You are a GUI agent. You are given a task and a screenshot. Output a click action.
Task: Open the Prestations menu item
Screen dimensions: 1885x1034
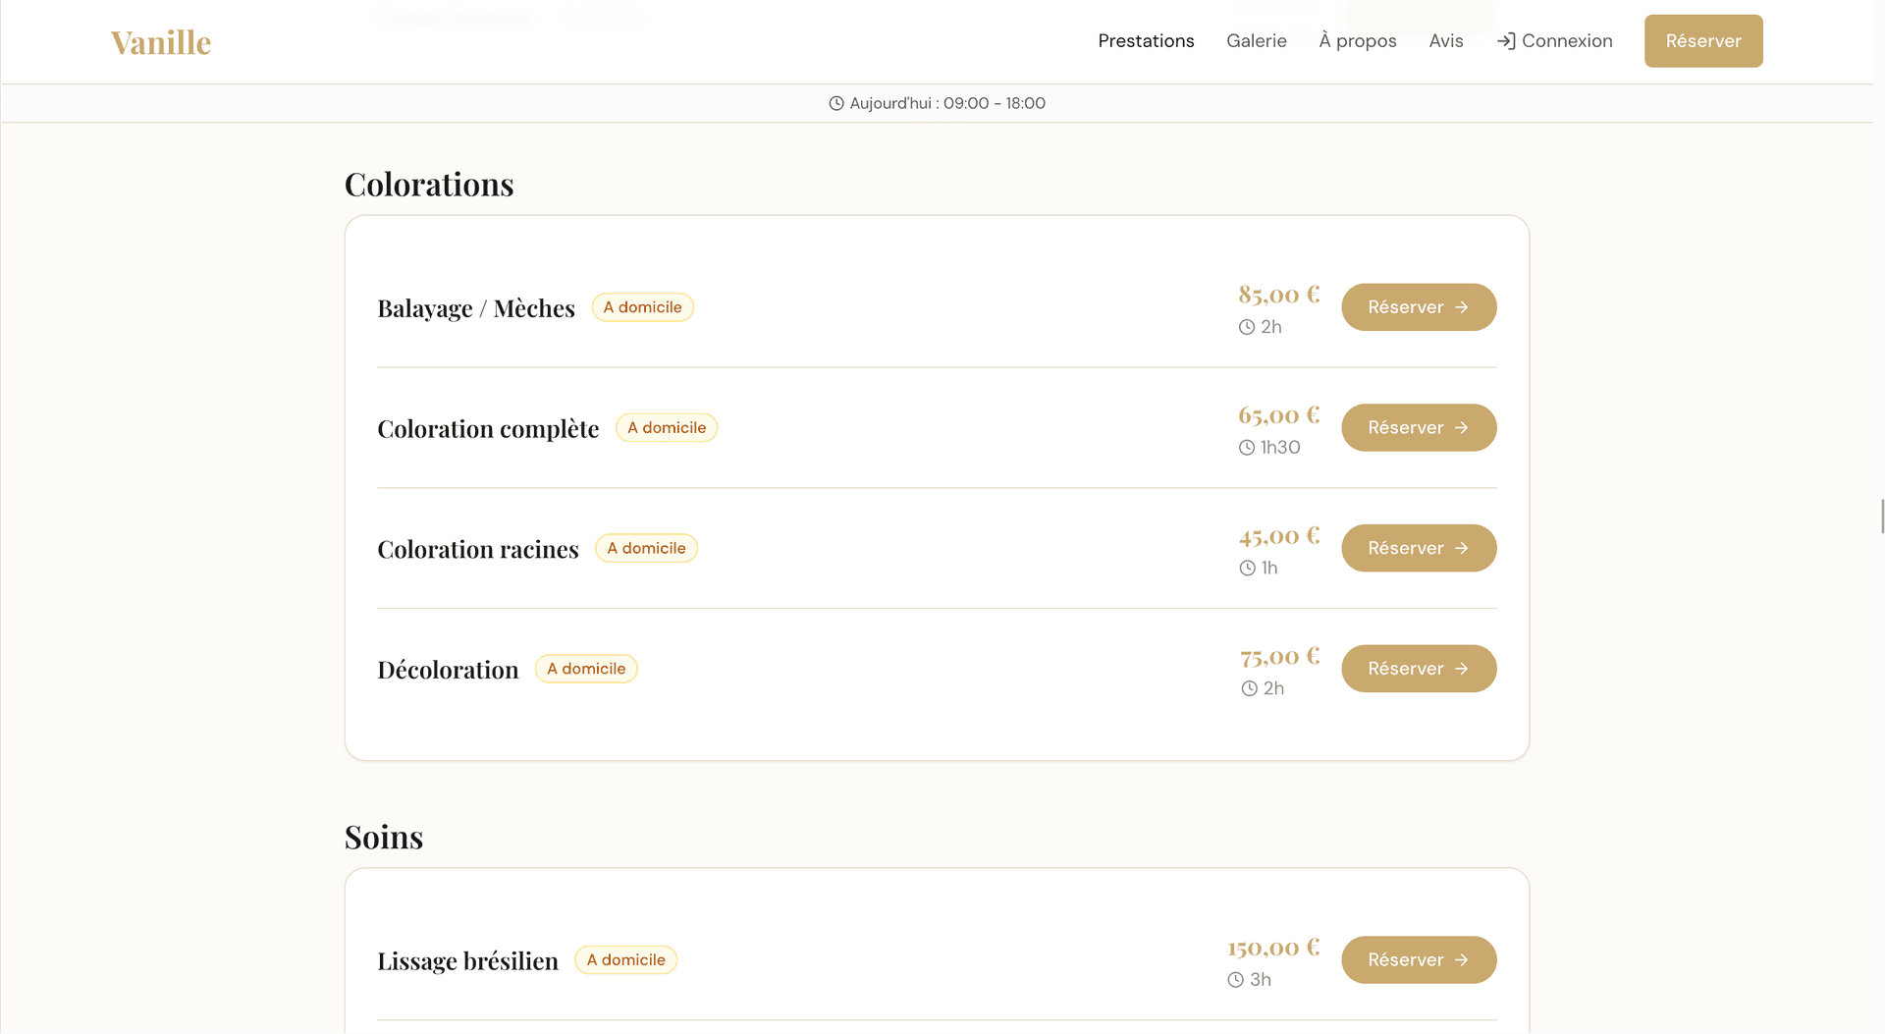pyautogui.click(x=1146, y=41)
